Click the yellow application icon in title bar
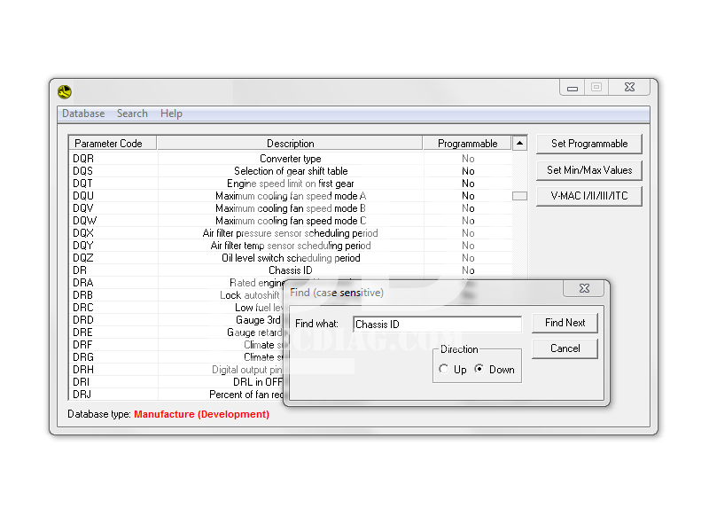The width and height of the screenshot is (709, 532). pyautogui.click(x=65, y=91)
